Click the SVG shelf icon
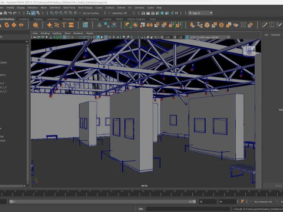 coord(71,25)
